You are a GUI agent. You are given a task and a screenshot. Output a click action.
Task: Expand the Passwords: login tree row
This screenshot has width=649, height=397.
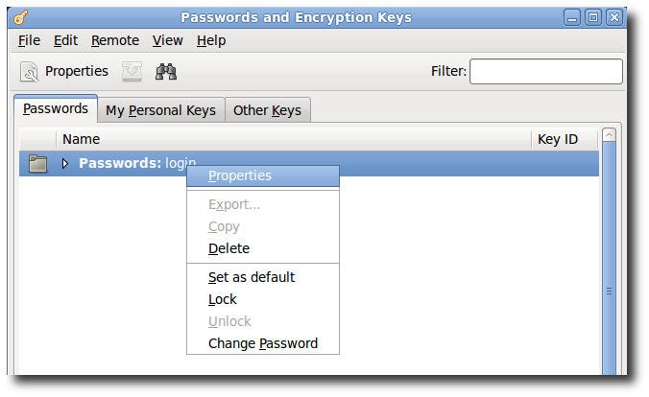pyautogui.click(x=64, y=163)
